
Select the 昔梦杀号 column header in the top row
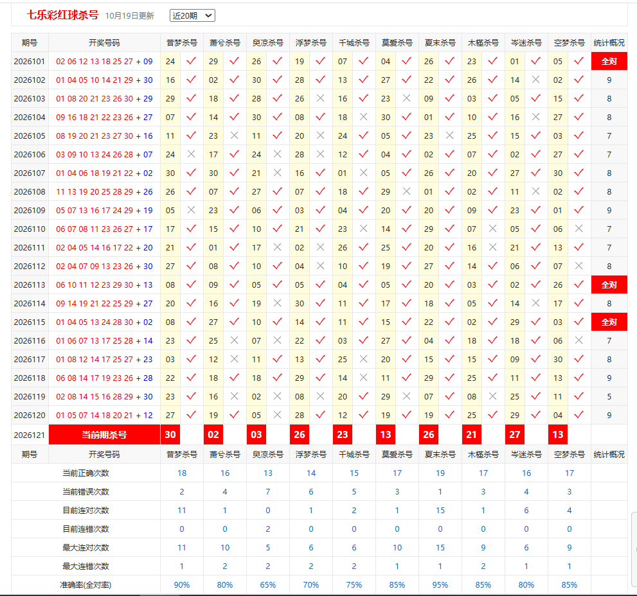[x=182, y=43]
